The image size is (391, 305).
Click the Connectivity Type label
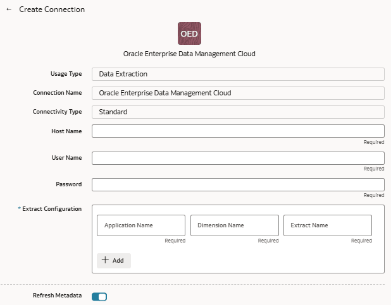(x=58, y=112)
